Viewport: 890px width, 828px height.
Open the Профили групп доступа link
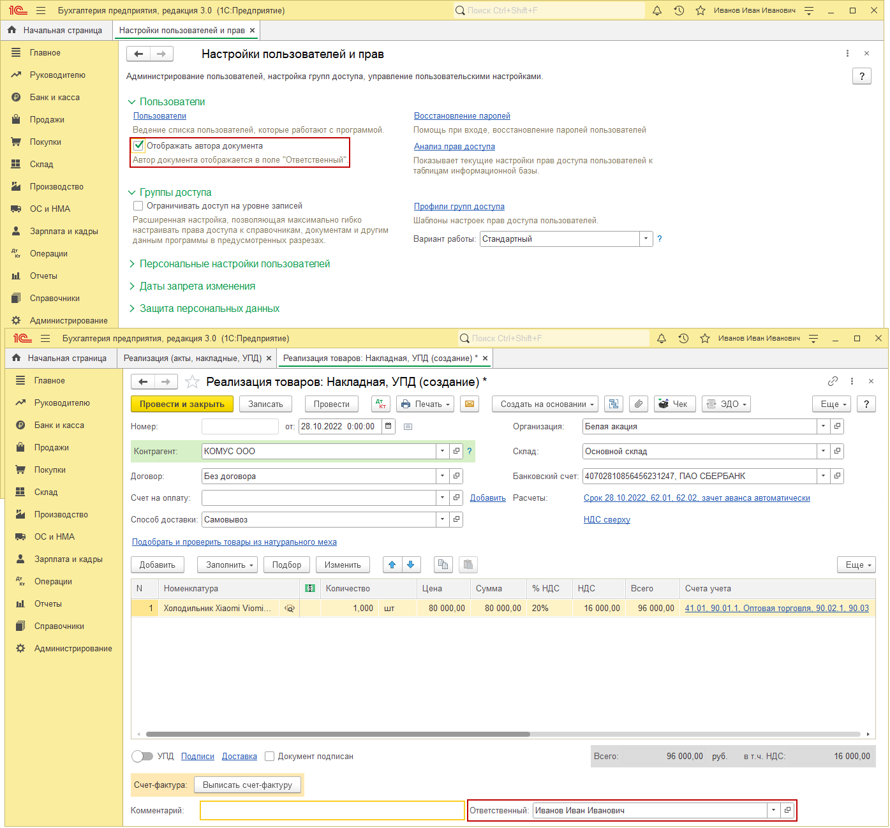tap(459, 206)
